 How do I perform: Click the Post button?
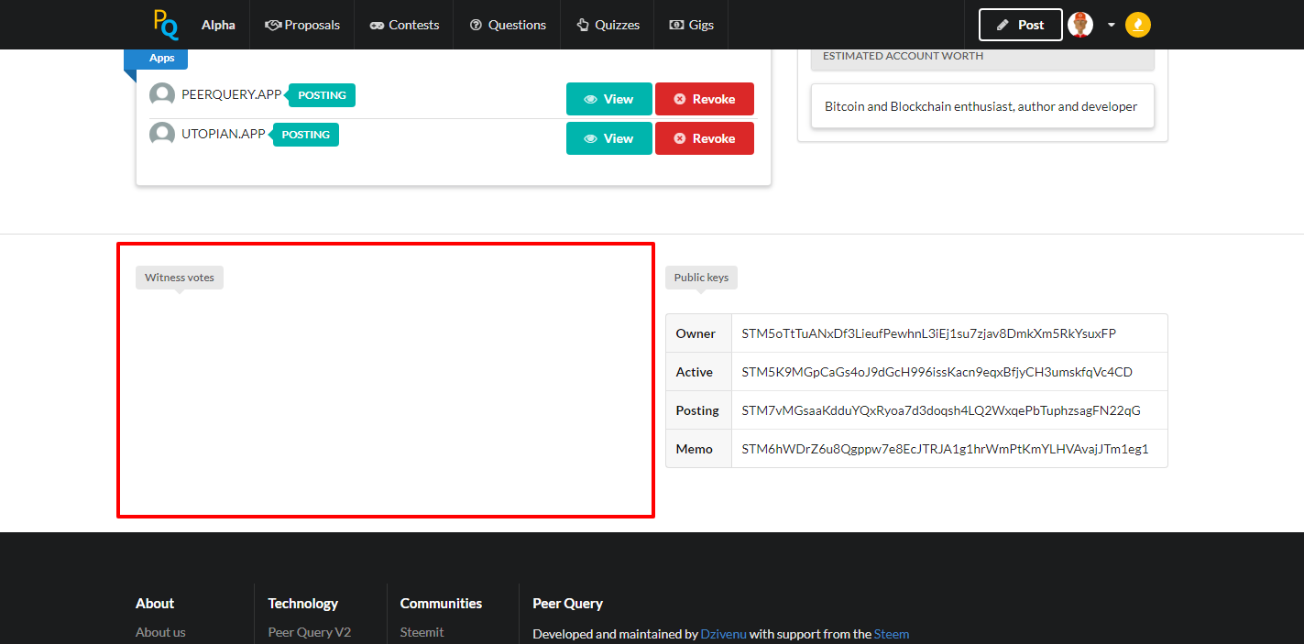click(1021, 25)
